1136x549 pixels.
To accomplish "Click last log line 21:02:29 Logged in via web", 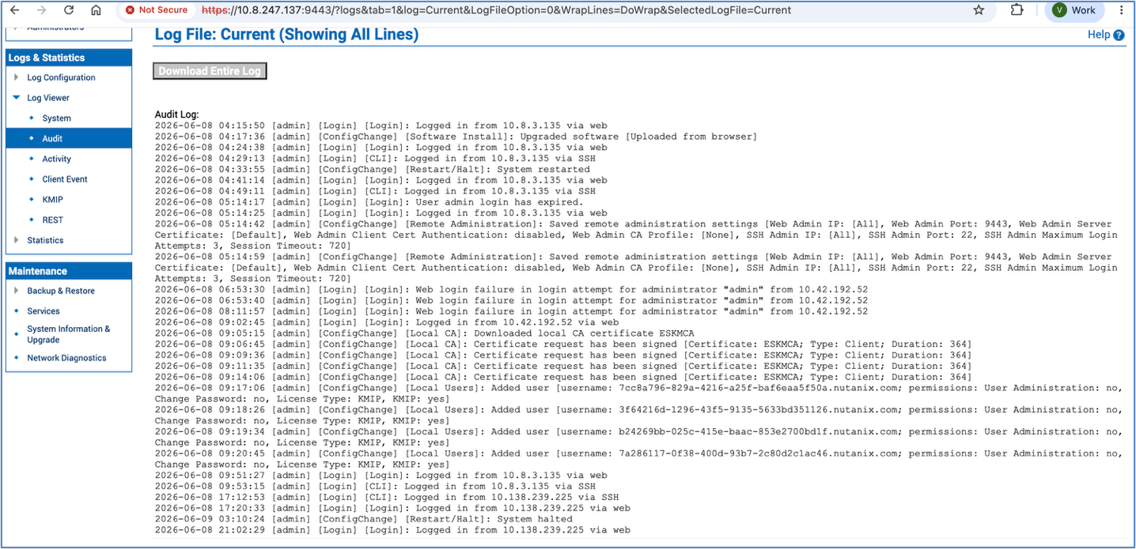I will pos(392,530).
